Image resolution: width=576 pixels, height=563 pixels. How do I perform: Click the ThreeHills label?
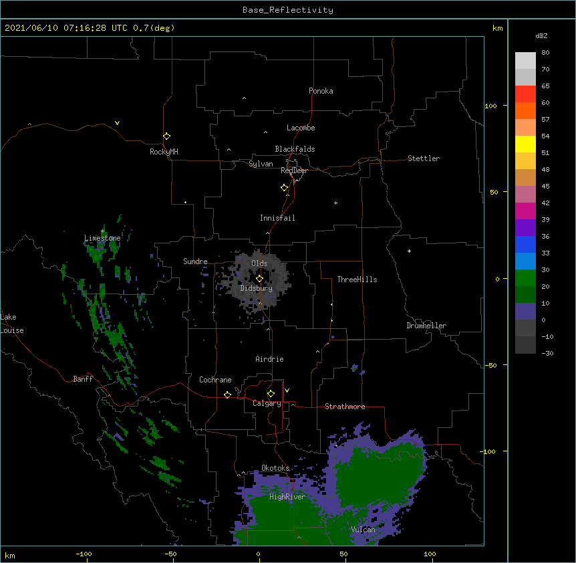pyautogui.click(x=357, y=279)
